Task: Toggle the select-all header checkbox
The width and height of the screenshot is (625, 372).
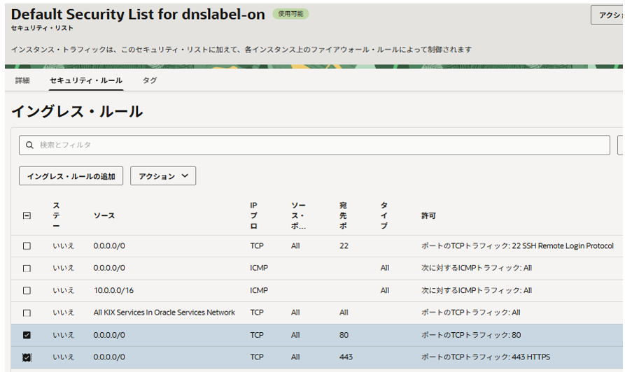Action: click(27, 216)
